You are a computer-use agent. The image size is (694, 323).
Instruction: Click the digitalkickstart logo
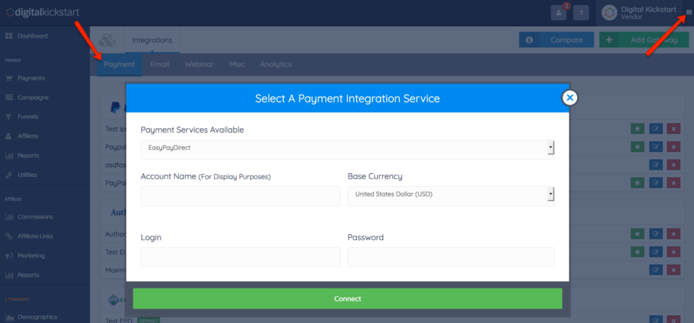tap(44, 12)
